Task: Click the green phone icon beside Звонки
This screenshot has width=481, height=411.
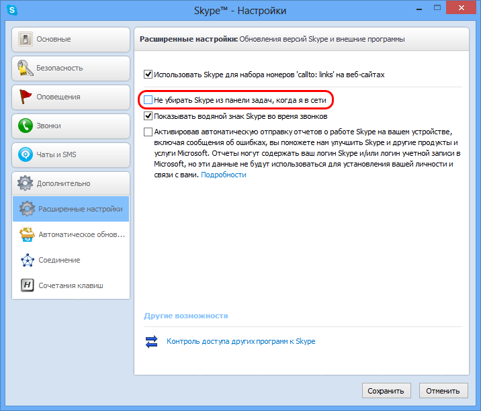Action: click(25, 126)
